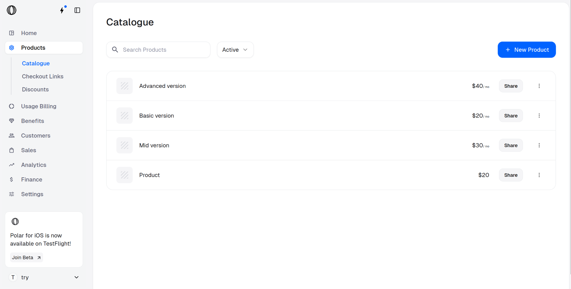The height and width of the screenshot is (289, 571).
Task: Click the $20 one-time Product price
Action: (x=484, y=175)
